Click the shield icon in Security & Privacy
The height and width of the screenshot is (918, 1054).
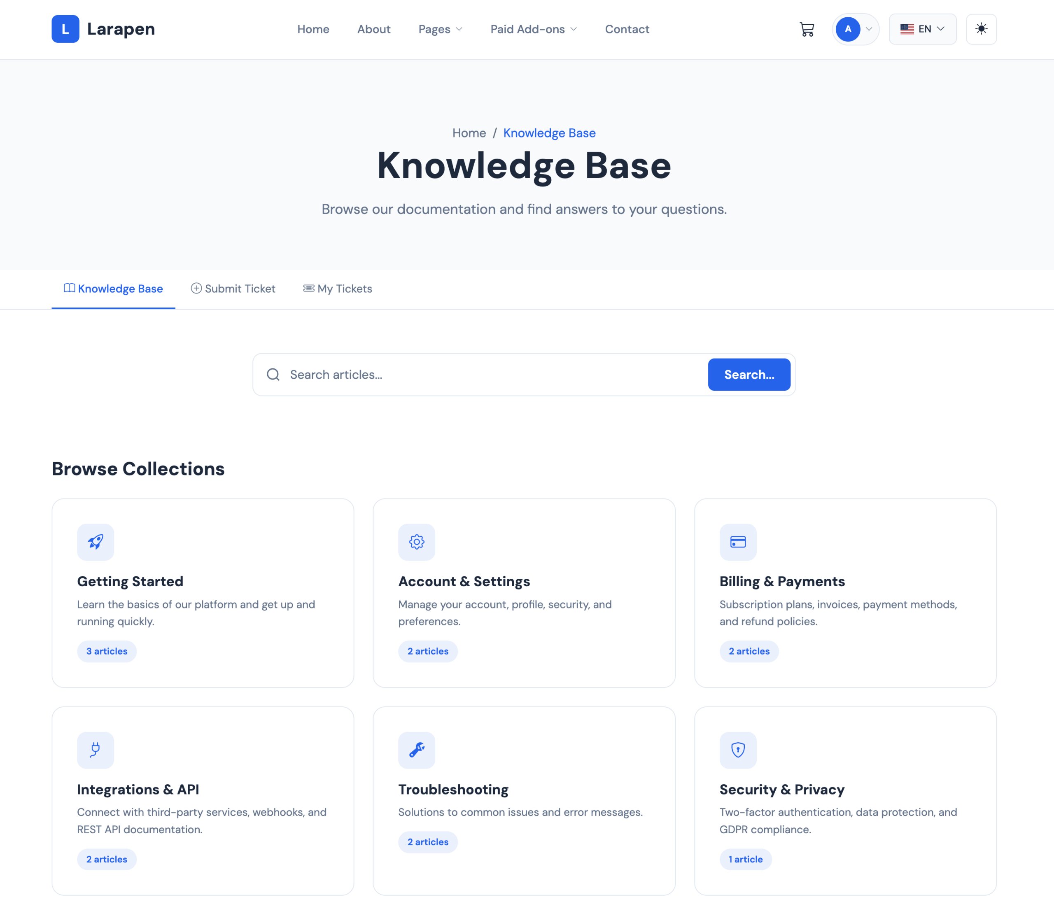point(737,750)
